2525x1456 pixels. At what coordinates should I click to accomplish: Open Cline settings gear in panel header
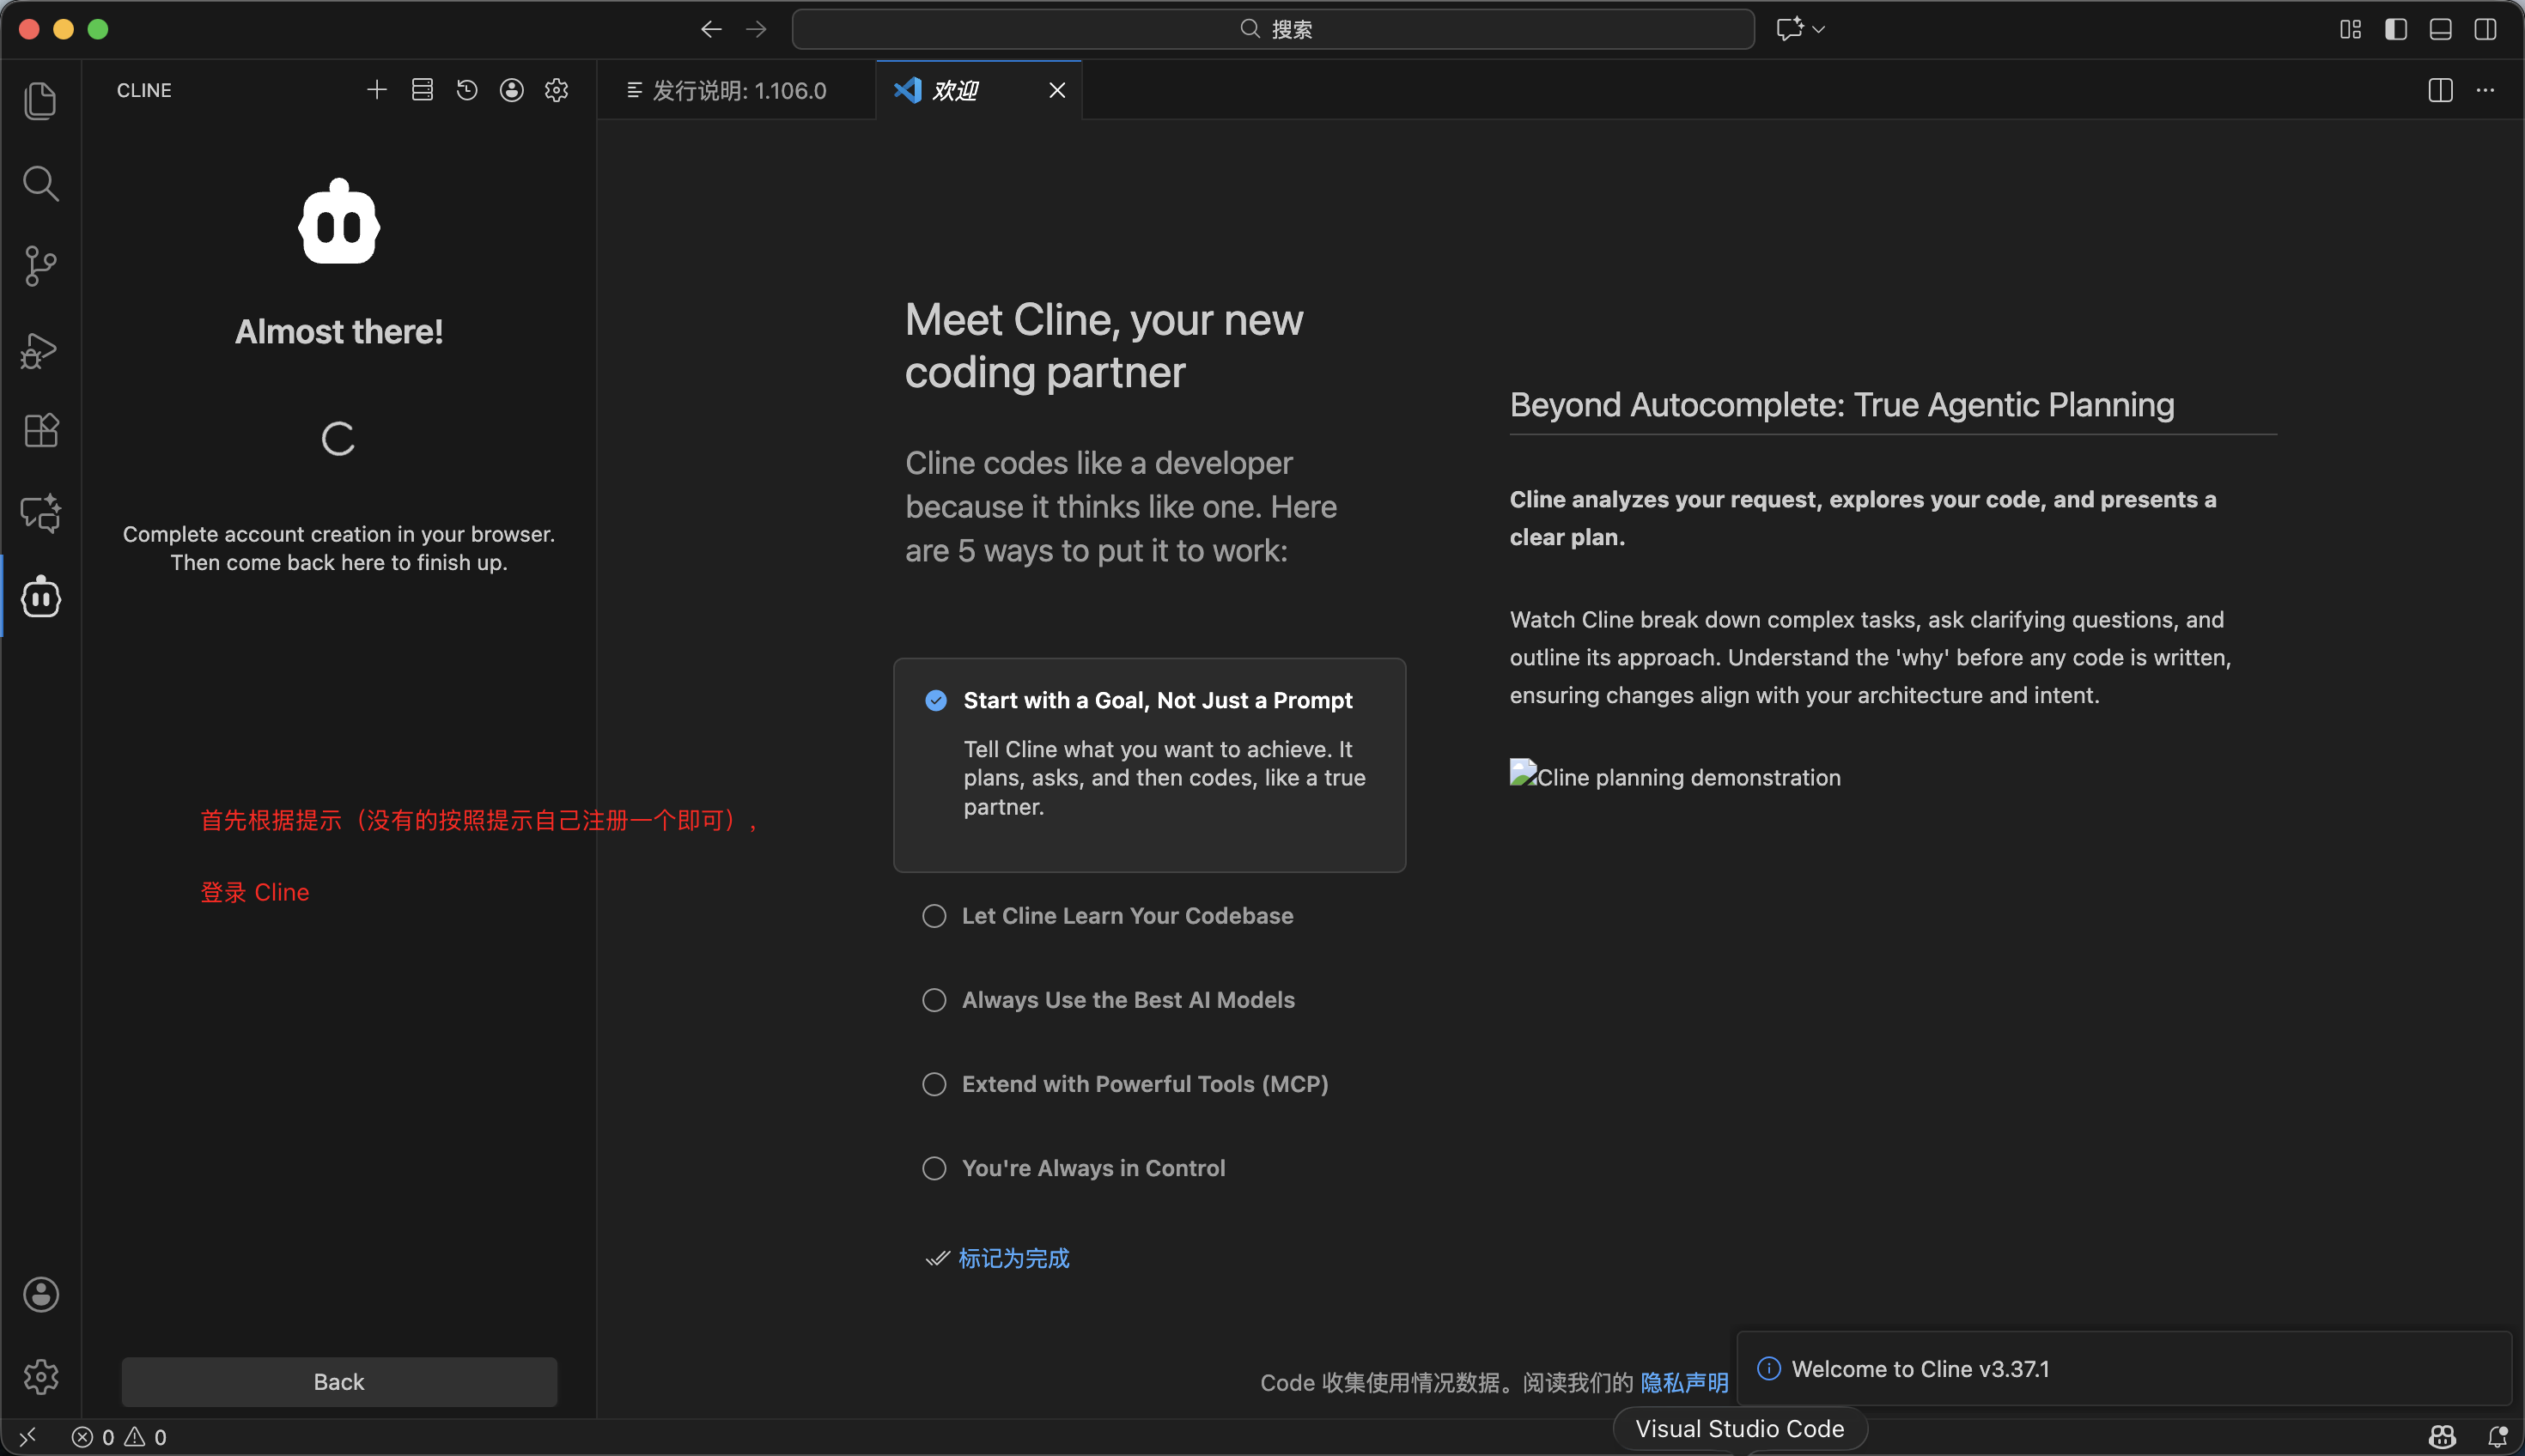click(x=557, y=90)
